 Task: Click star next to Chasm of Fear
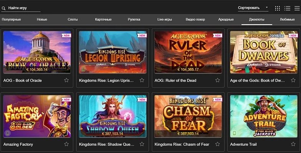tap(218, 144)
